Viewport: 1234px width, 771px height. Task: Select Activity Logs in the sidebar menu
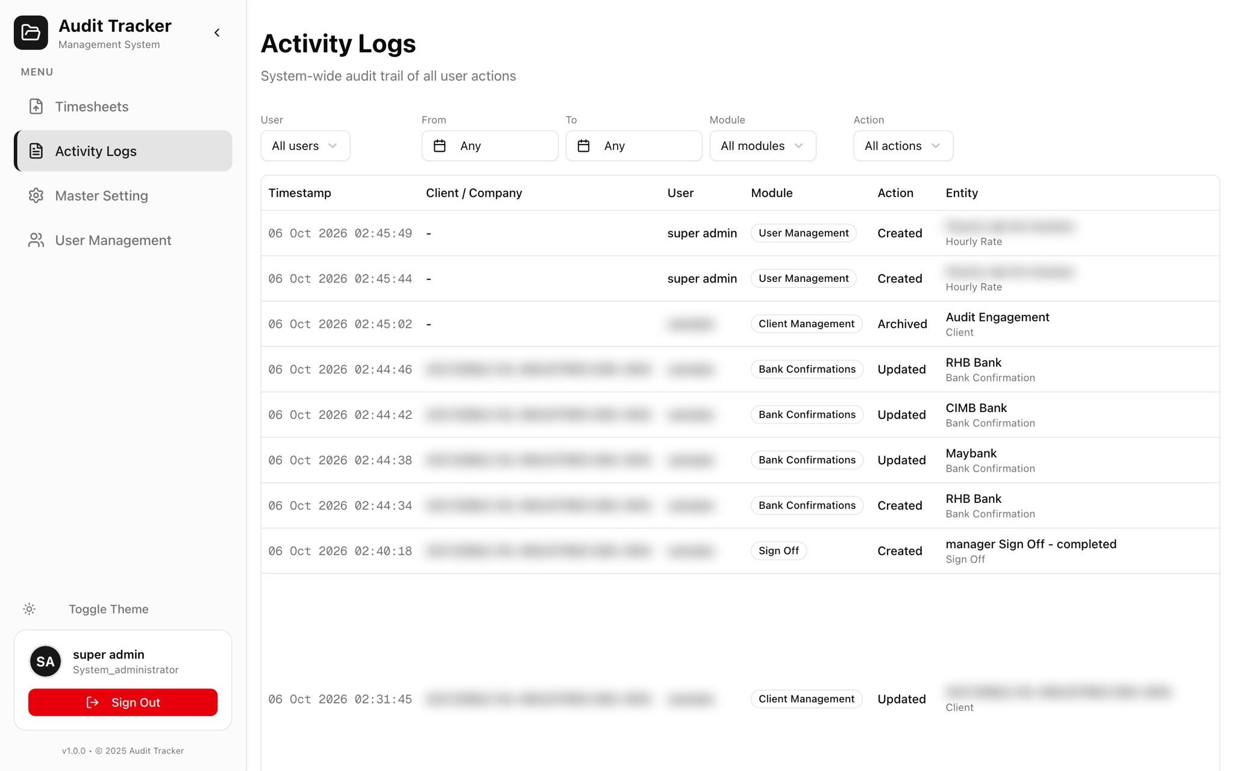coord(123,151)
